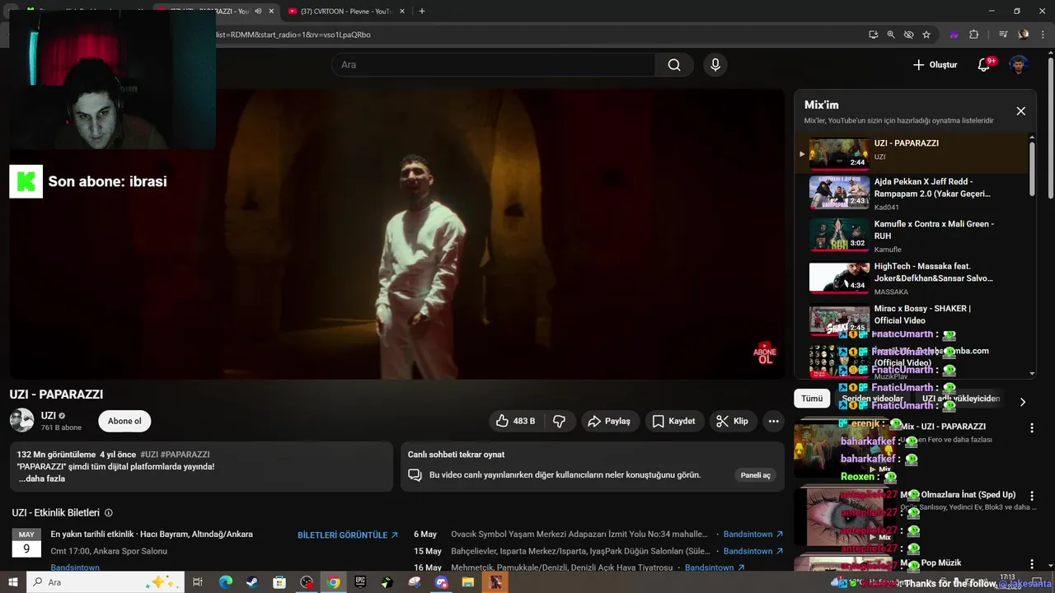Click the Windows taskbar search box

point(105,582)
